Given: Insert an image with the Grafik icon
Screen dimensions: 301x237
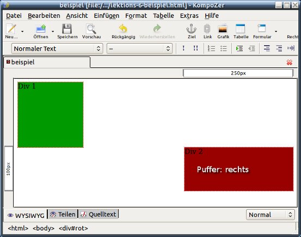Looking at the screenshot, I should tap(223, 29).
